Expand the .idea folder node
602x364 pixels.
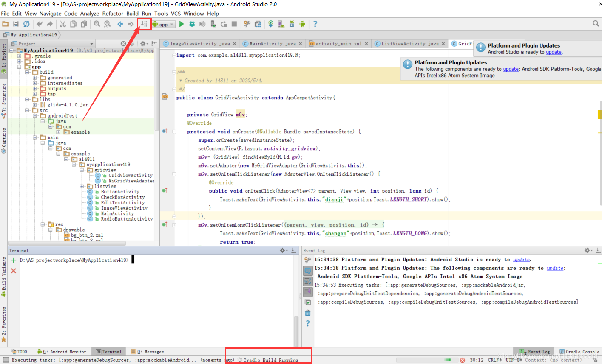pos(19,62)
